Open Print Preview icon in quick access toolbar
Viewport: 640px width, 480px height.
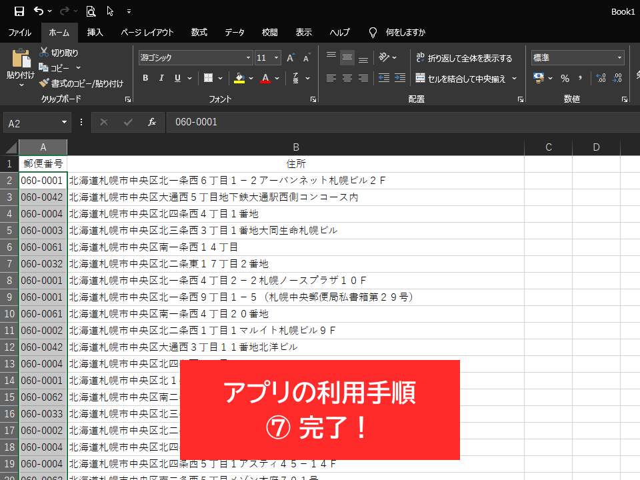point(91,11)
